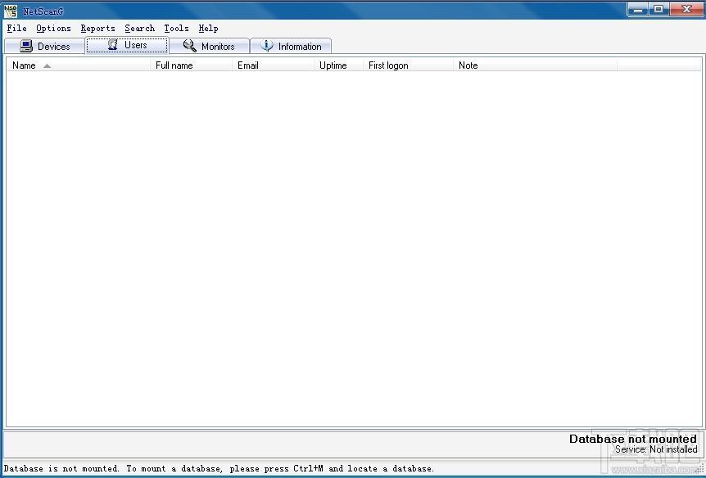Open the Search menu
Screen dimensions: 706x478
click(139, 29)
